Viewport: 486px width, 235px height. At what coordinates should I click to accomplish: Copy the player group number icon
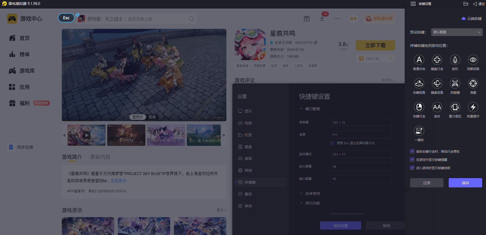click(x=315, y=42)
